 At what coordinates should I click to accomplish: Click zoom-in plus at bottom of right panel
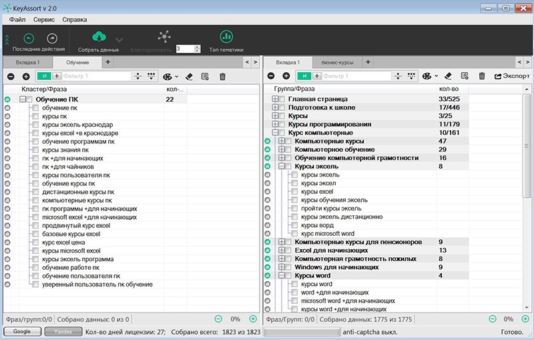[519, 319]
